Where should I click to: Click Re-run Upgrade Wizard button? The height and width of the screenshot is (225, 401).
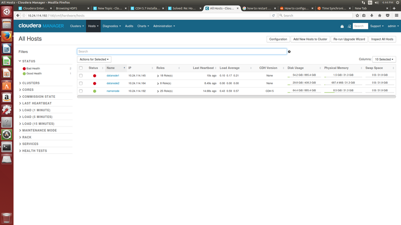point(349,39)
